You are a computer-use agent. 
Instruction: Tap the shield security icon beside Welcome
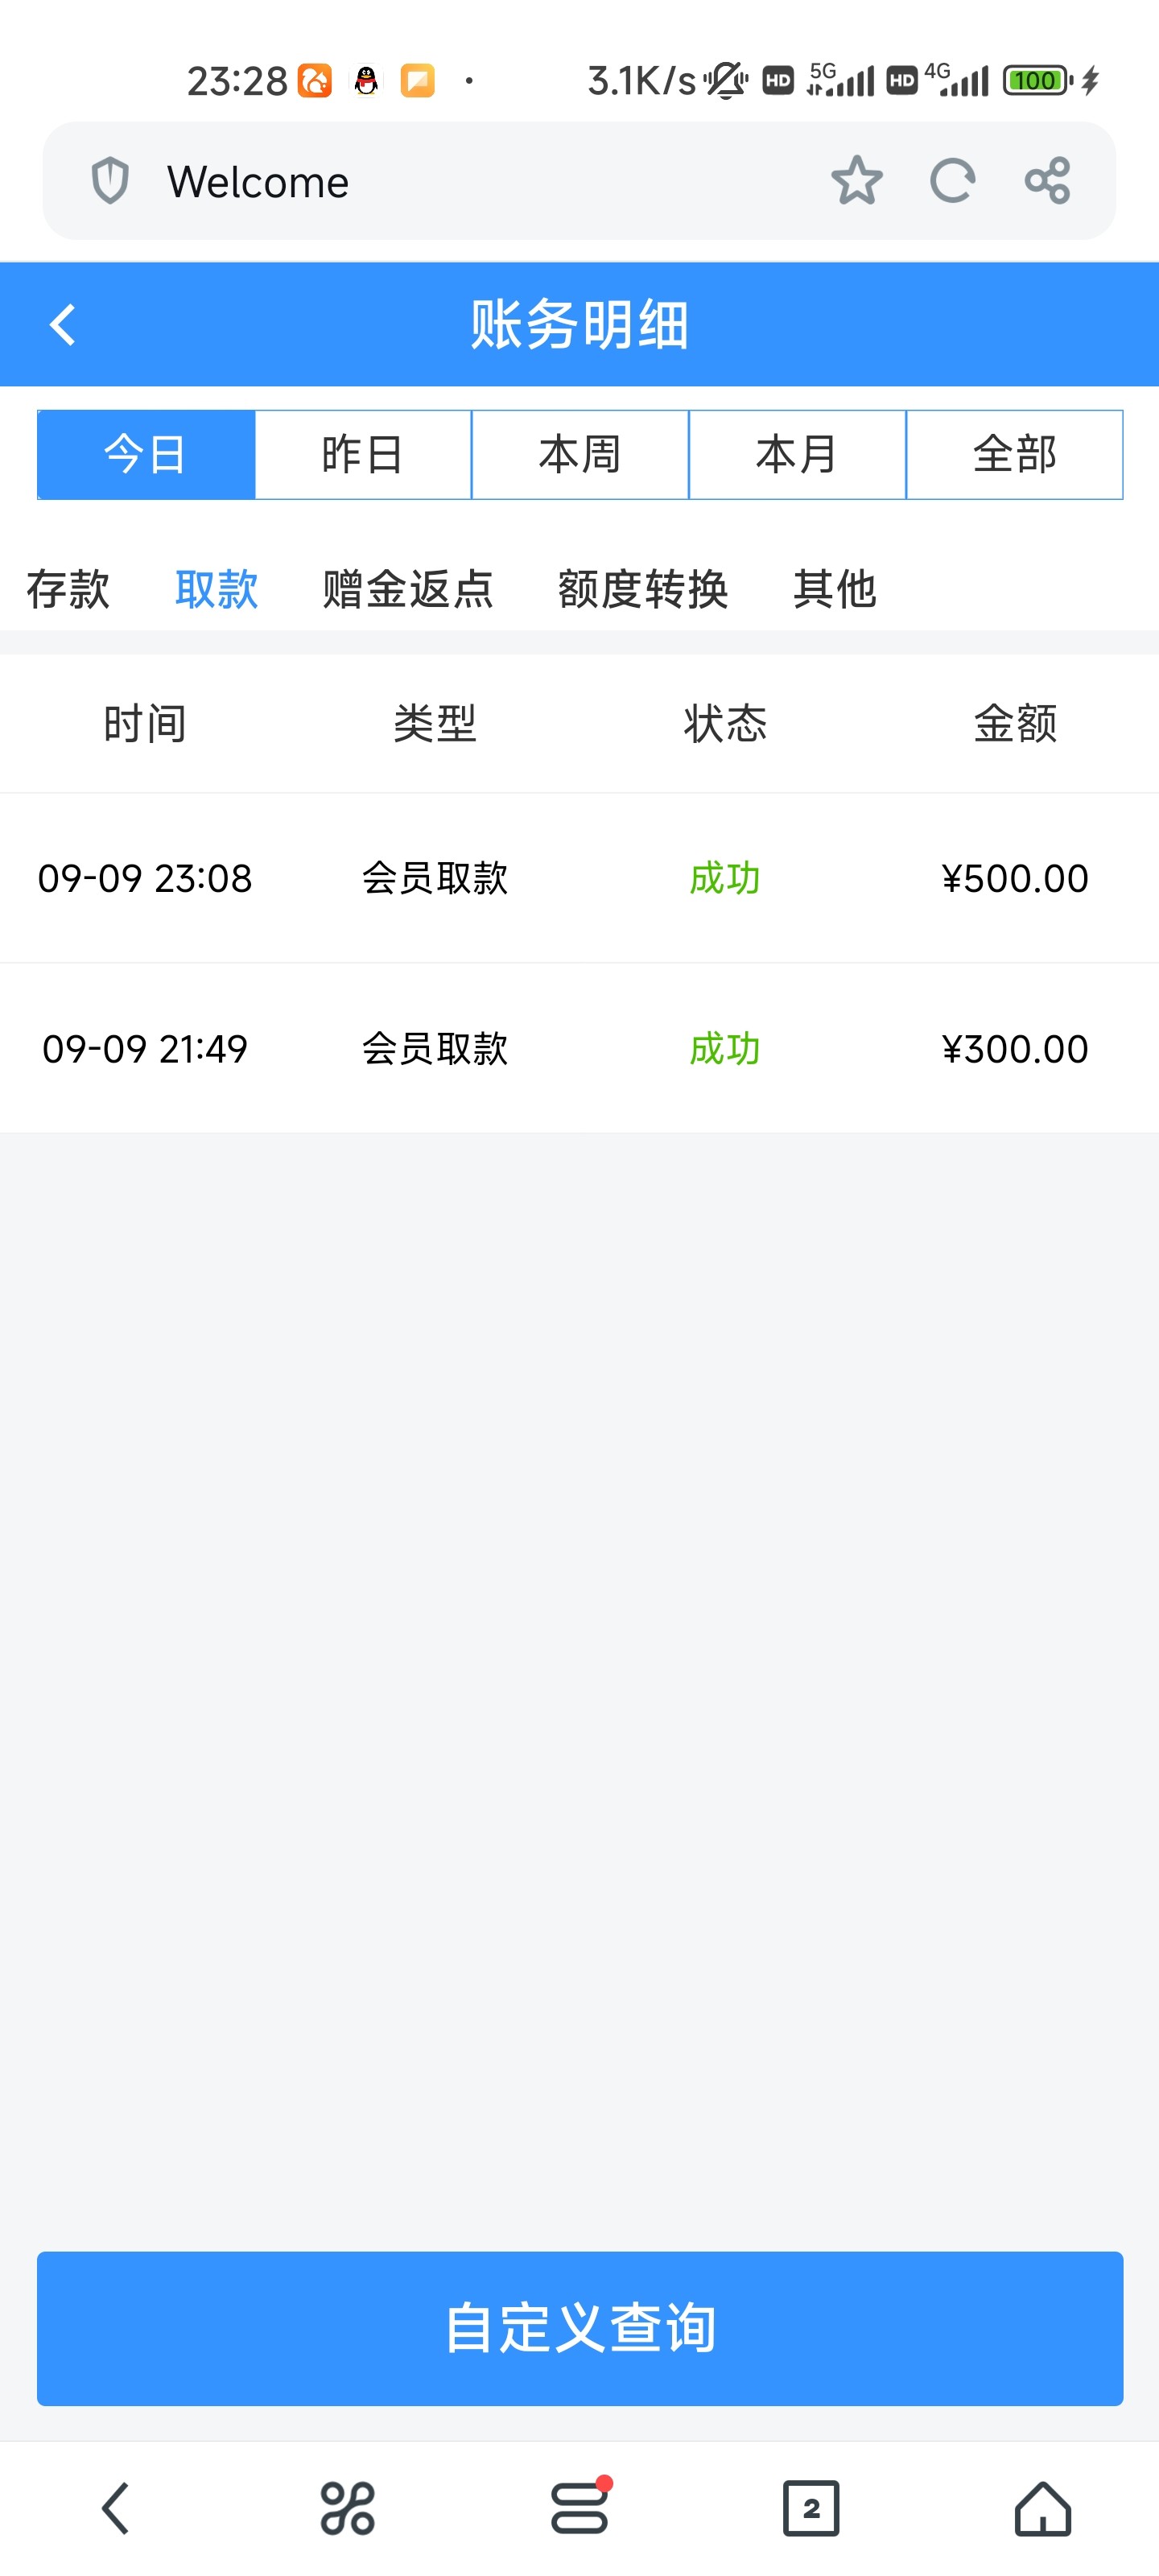click(x=110, y=181)
